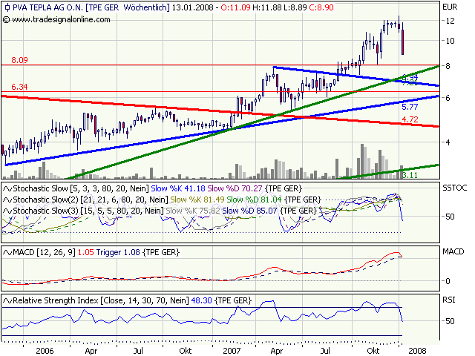
Task: Click the line icon before Stochastic Slow [5, 3, 3]
Action: [6, 189]
